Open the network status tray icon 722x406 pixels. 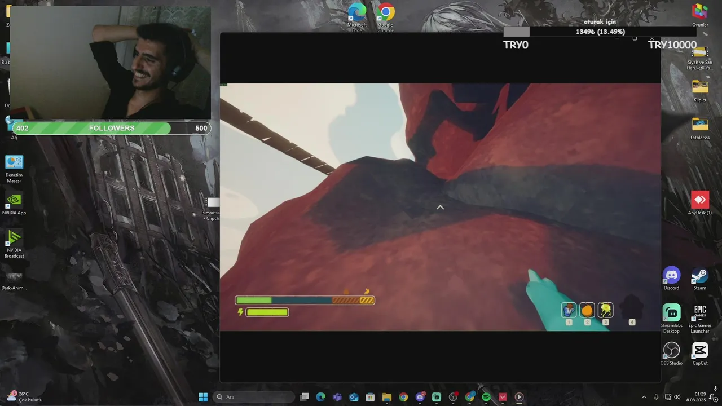[x=668, y=397]
